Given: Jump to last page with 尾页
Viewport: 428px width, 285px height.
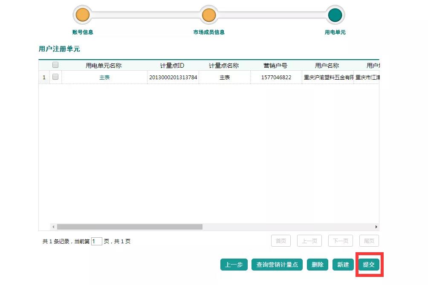Looking at the screenshot, I should (x=369, y=241).
